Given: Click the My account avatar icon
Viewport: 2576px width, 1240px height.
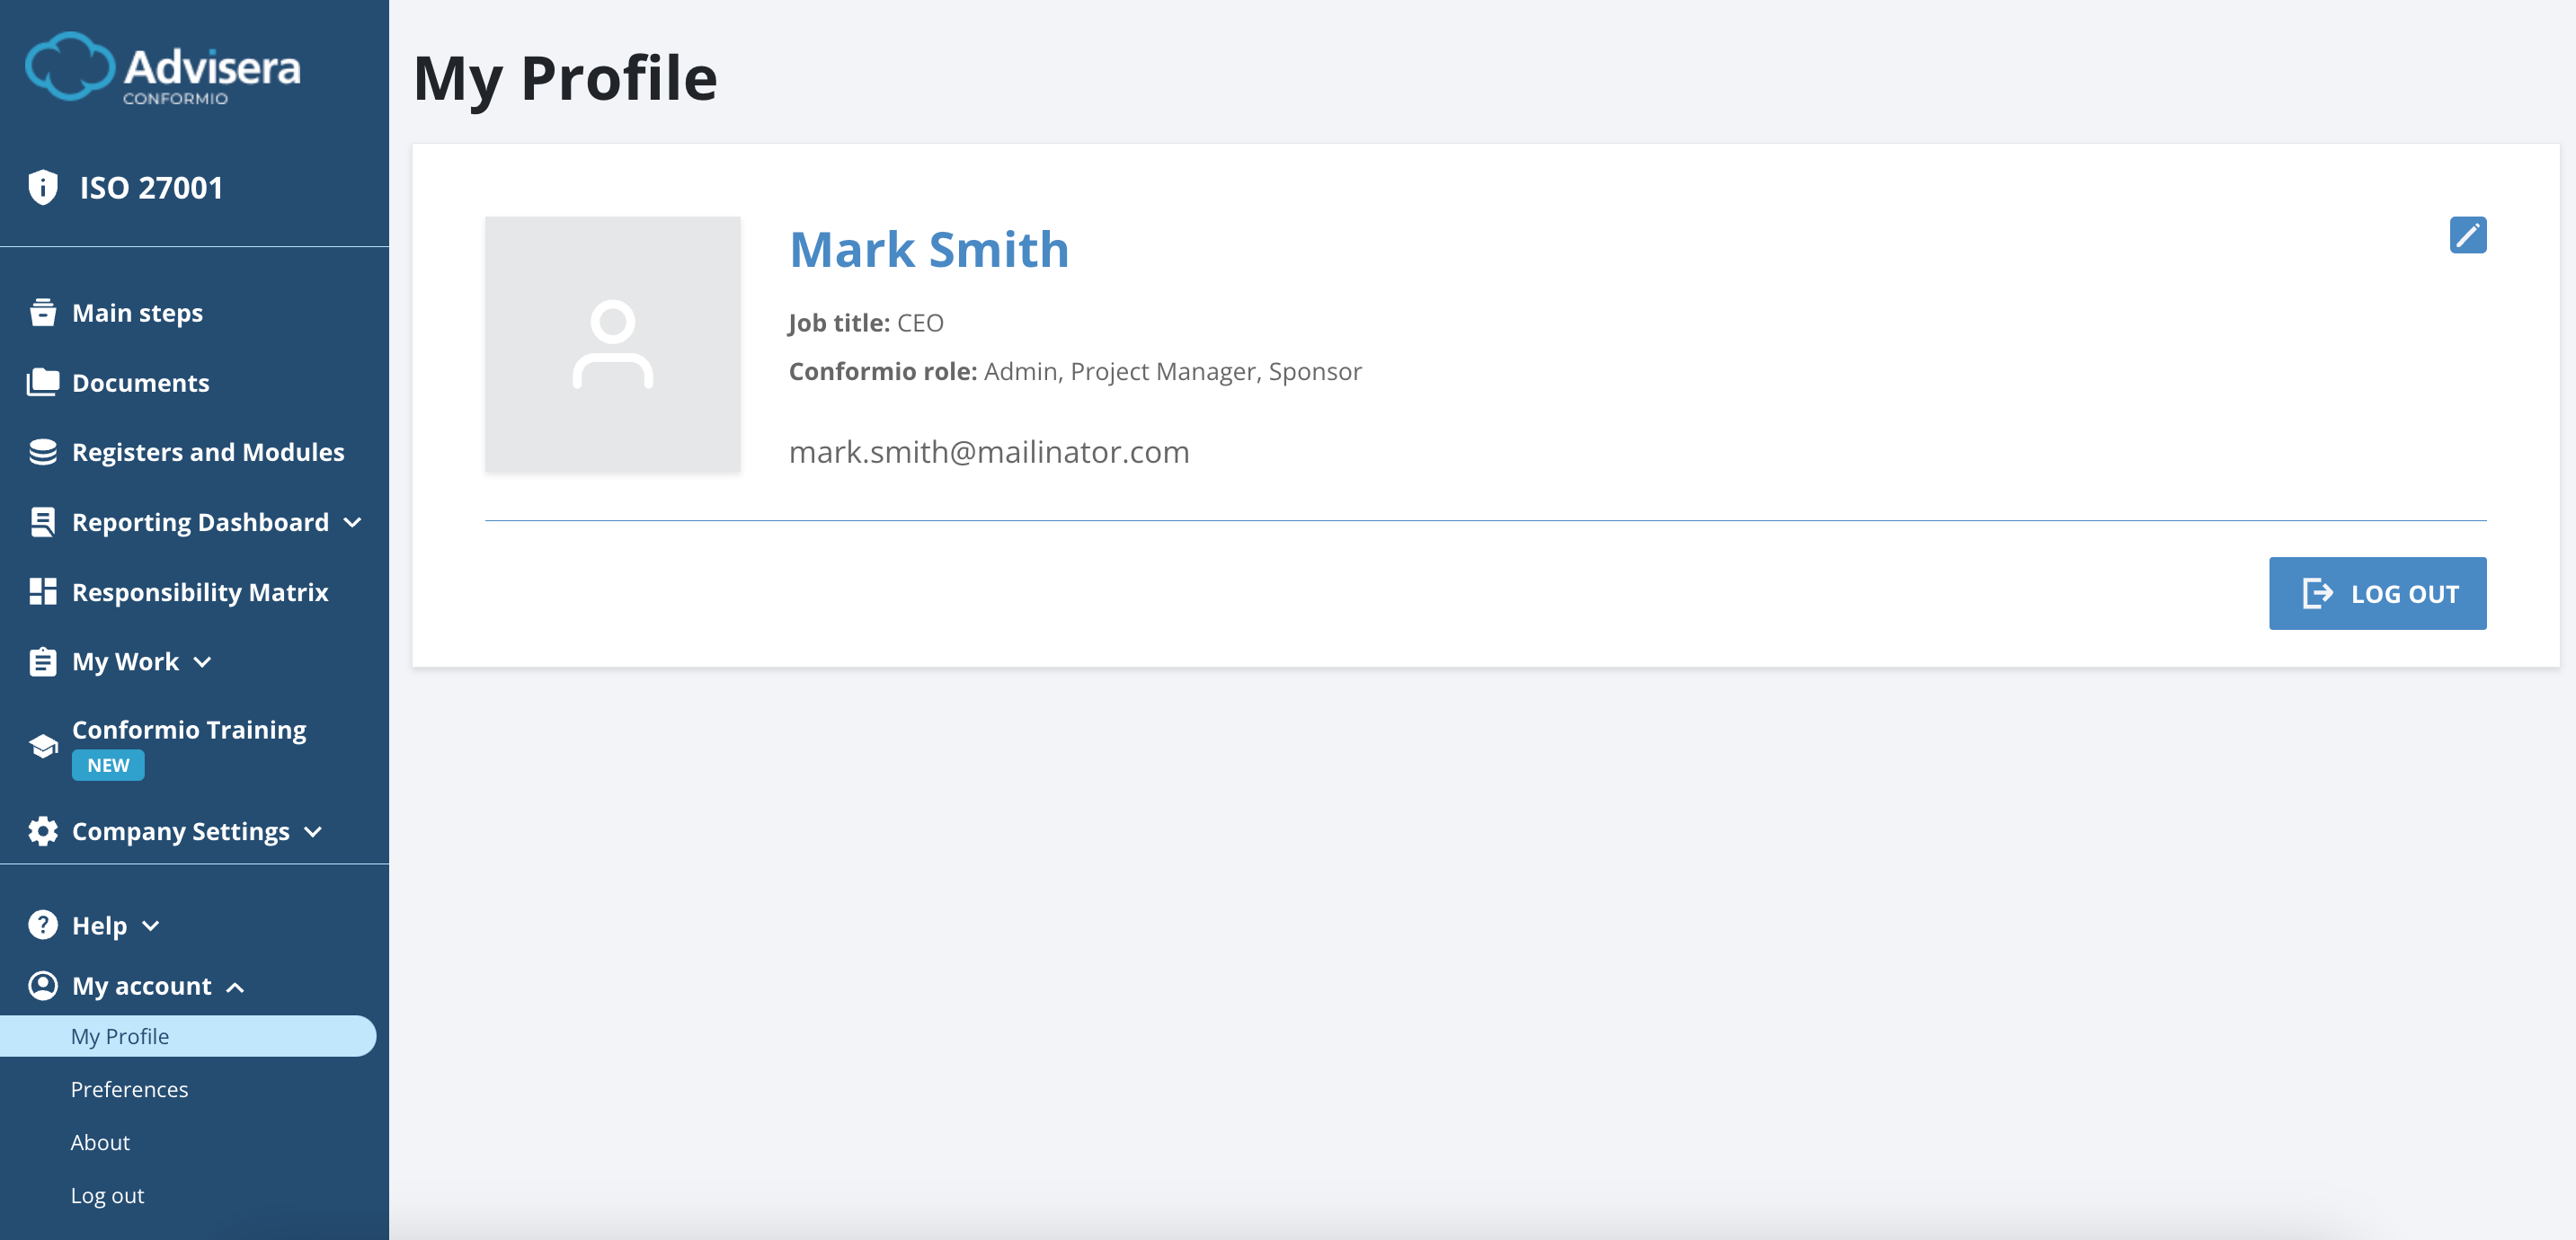Looking at the screenshot, I should tap(43, 985).
